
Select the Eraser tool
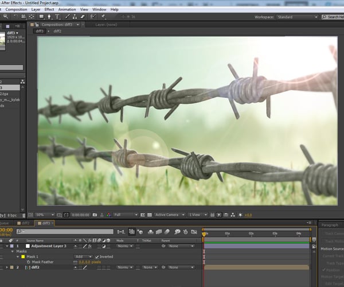tap(83, 17)
